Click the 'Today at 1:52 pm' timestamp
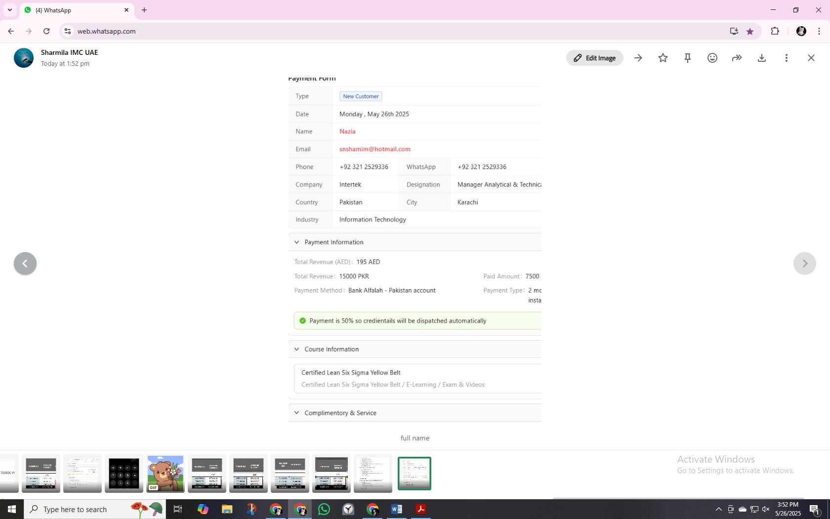 coord(65,64)
